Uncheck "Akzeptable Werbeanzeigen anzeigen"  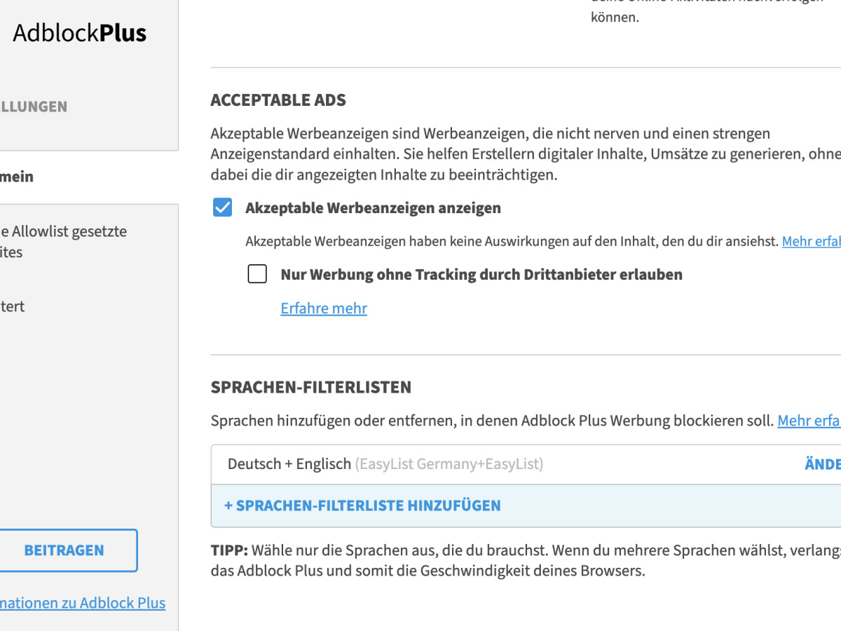coord(222,208)
